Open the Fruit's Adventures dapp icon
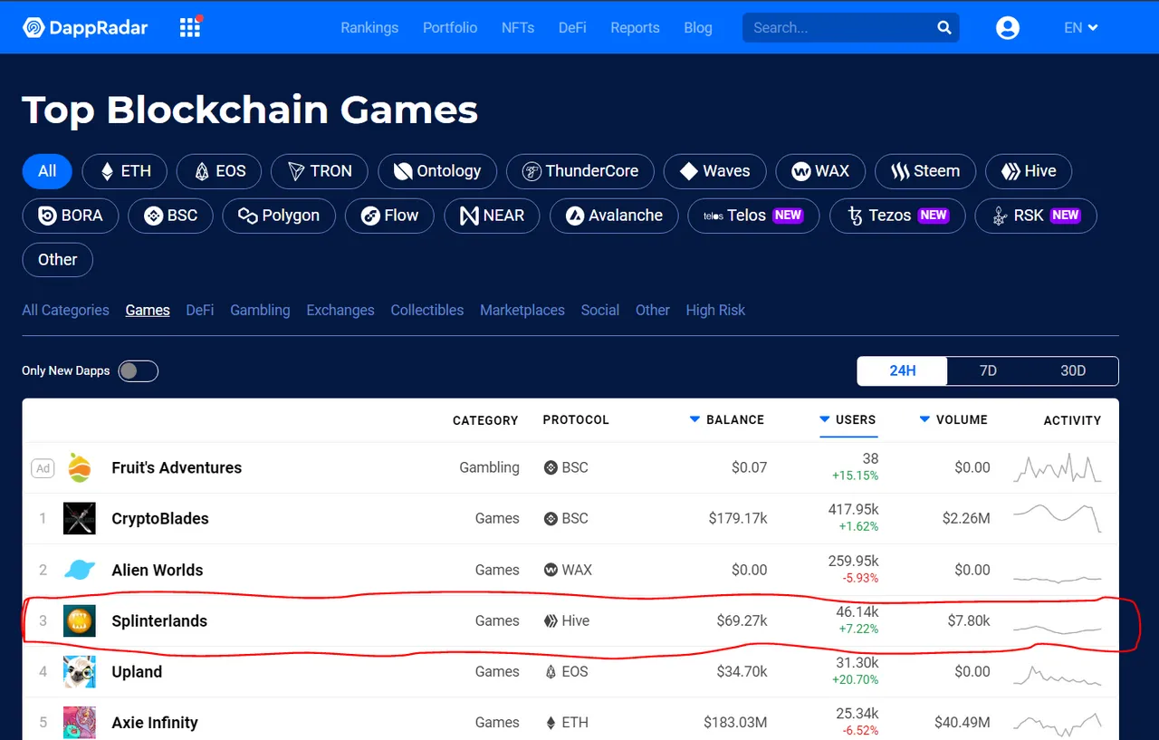The height and width of the screenshot is (740, 1159). (80, 467)
